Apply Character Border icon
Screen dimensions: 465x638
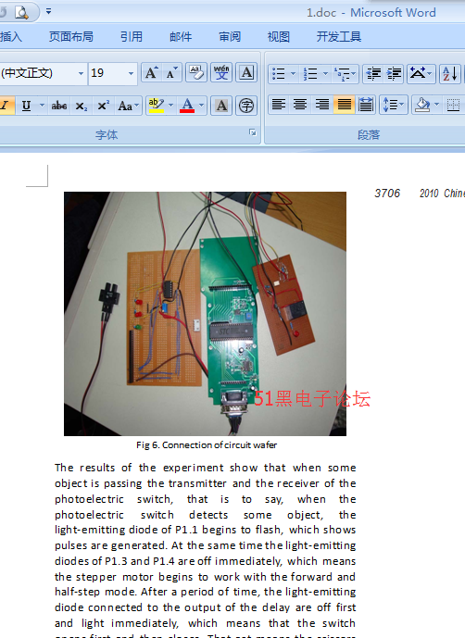click(246, 73)
